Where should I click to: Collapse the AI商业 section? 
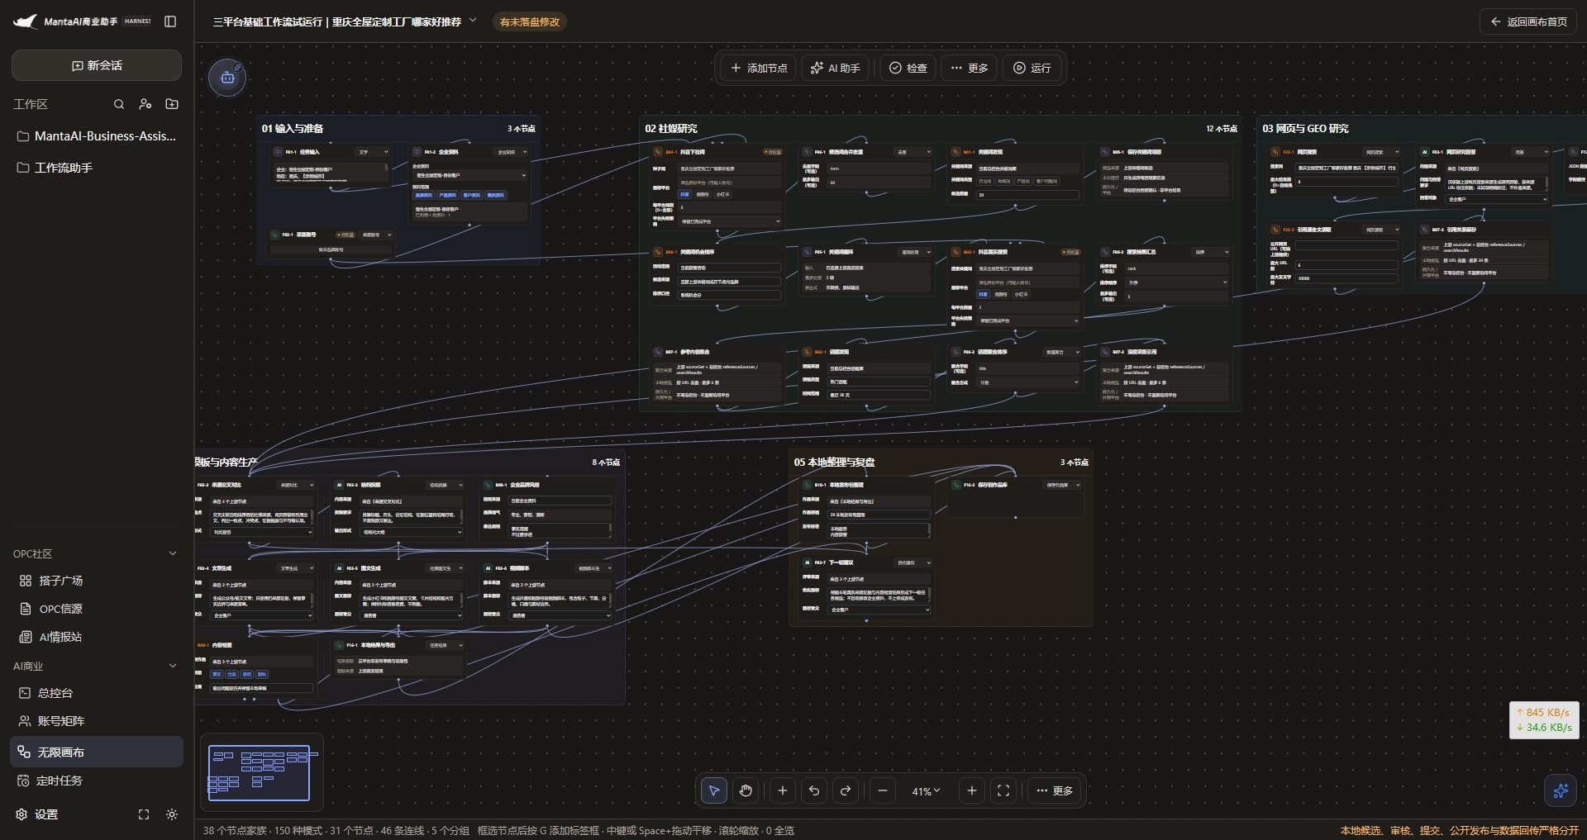tap(173, 666)
